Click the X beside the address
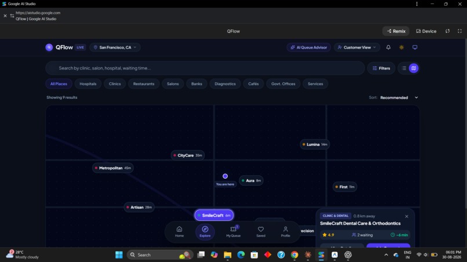The width and height of the screenshot is (467, 262). click(5, 16)
